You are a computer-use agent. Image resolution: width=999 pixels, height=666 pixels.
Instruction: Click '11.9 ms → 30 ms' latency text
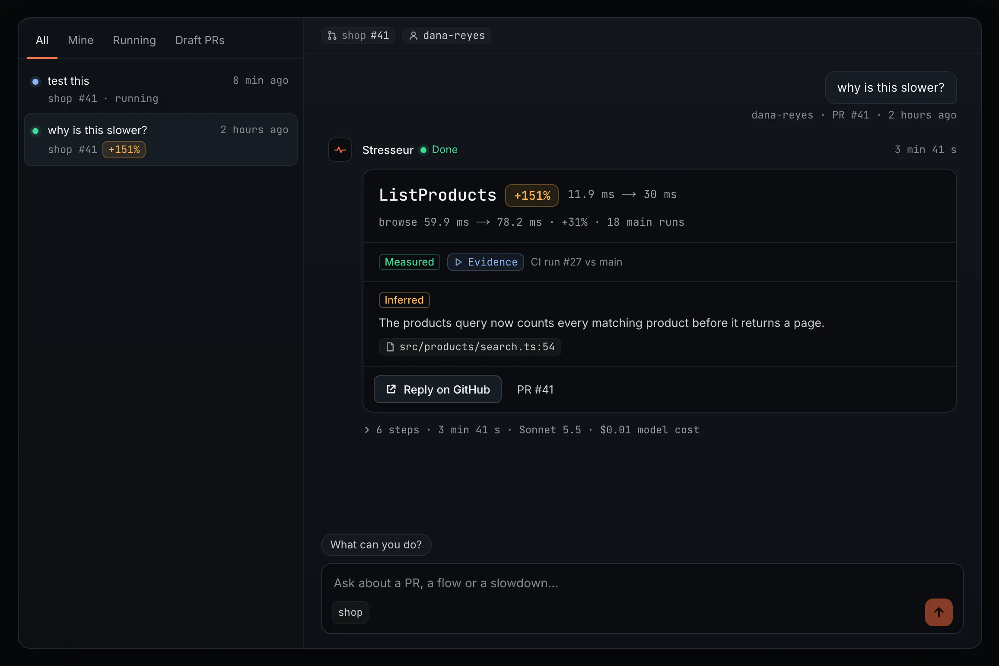point(622,195)
